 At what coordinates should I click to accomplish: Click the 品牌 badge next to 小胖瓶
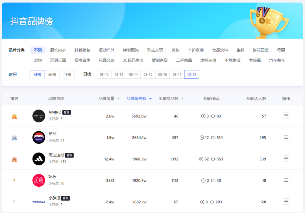[x=66, y=198]
